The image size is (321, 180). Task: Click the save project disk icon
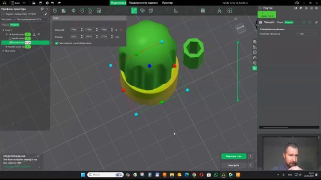(40, 3)
